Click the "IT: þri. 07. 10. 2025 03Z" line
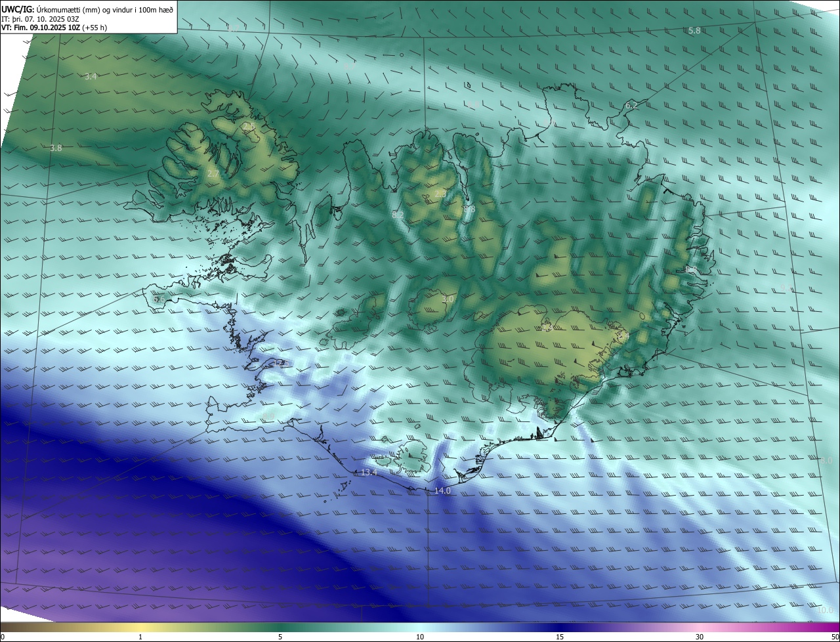 click(40, 18)
